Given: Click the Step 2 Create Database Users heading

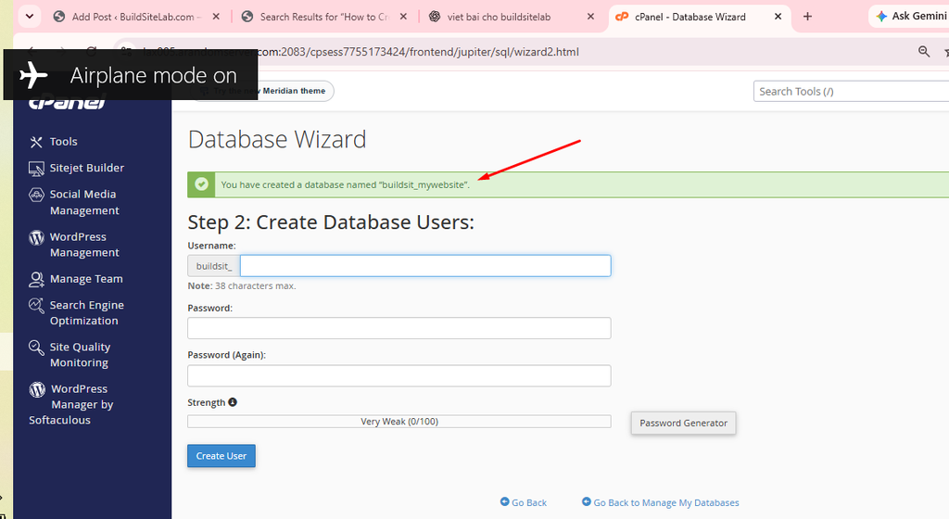Looking at the screenshot, I should (x=331, y=222).
